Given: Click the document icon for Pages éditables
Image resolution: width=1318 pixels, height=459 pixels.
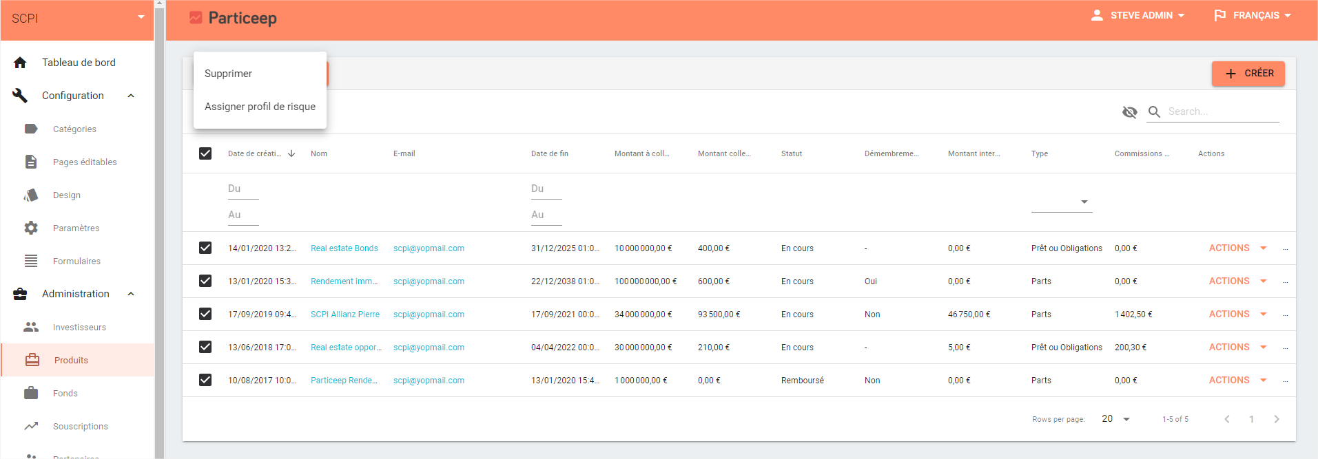Looking at the screenshot, I should (31, 162).
